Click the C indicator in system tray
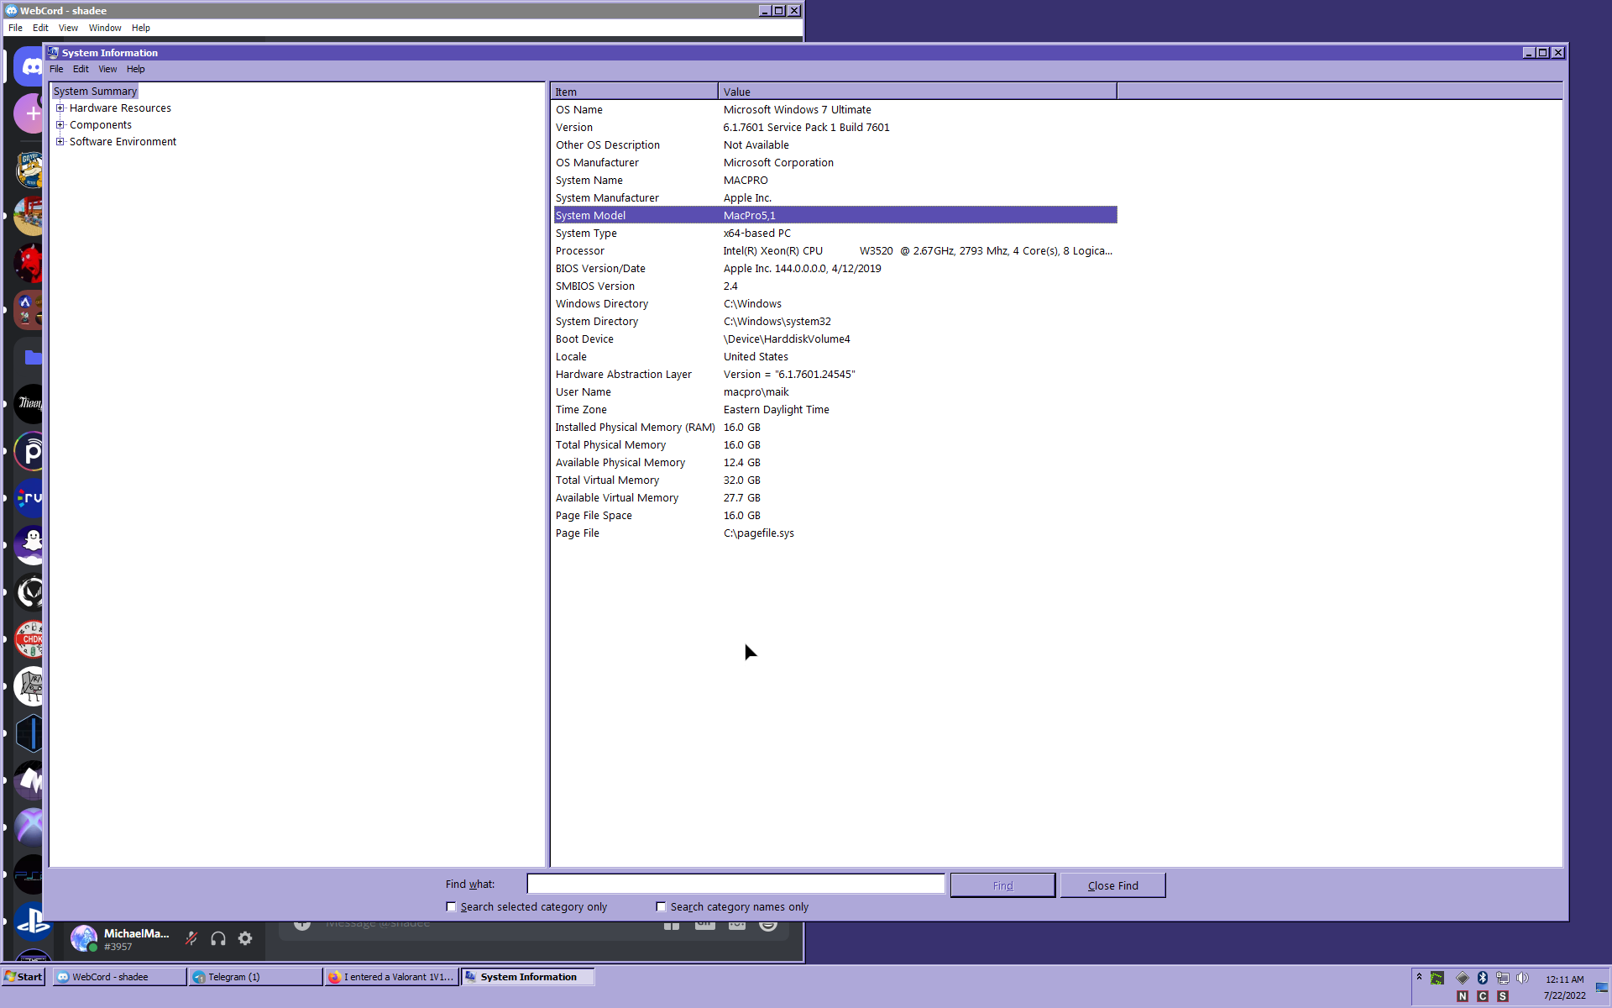Screen dimensions: 1612x1008 (x=1483, y=996)
